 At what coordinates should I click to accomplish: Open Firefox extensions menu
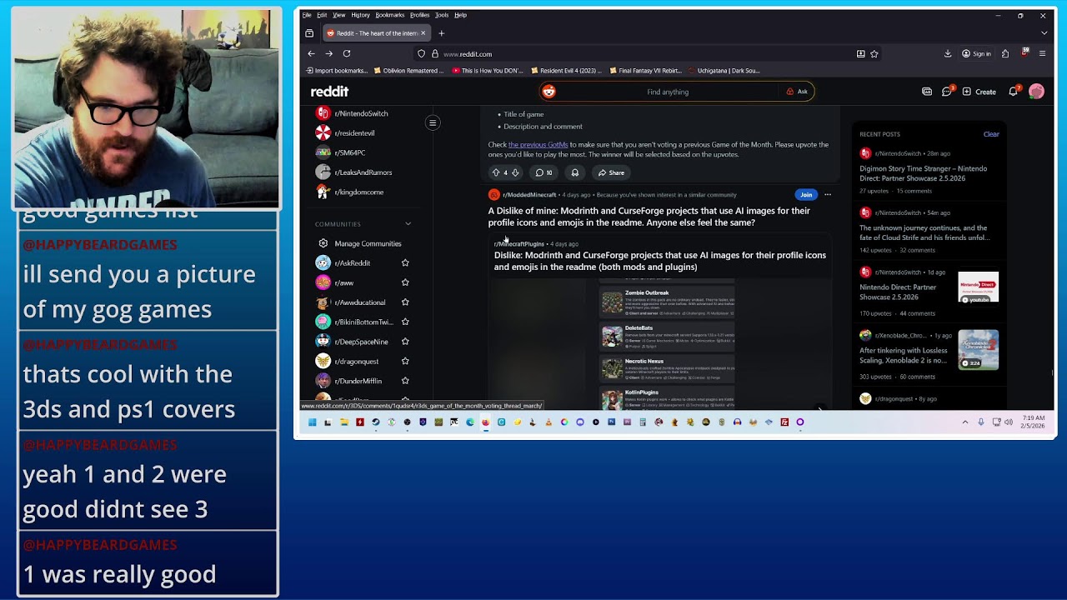coord(1005,53)
